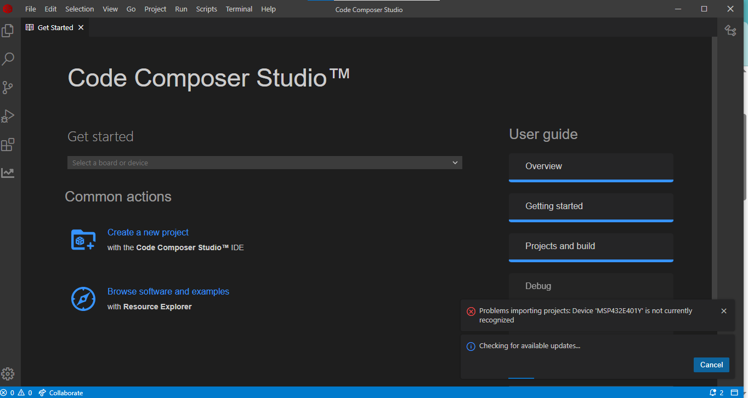Select the Get Started tab
Image resolution: width=748 pixels, height=398 pixels.
[x=55, y=27]
